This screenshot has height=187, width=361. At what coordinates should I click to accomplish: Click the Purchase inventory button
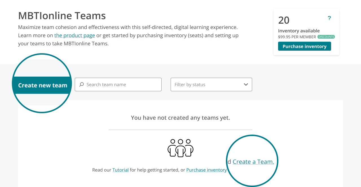(305, 46)
